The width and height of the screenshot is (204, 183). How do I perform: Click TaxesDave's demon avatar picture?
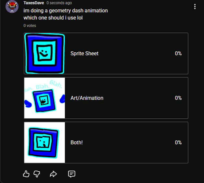[x=12, y=7]
